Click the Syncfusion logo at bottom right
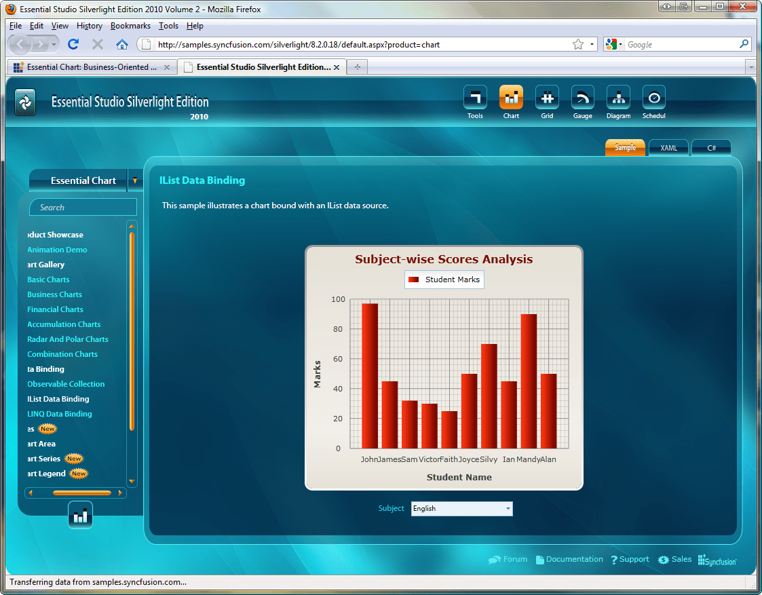The width and height of the screenshot is (762, 595). coord(717,559)
